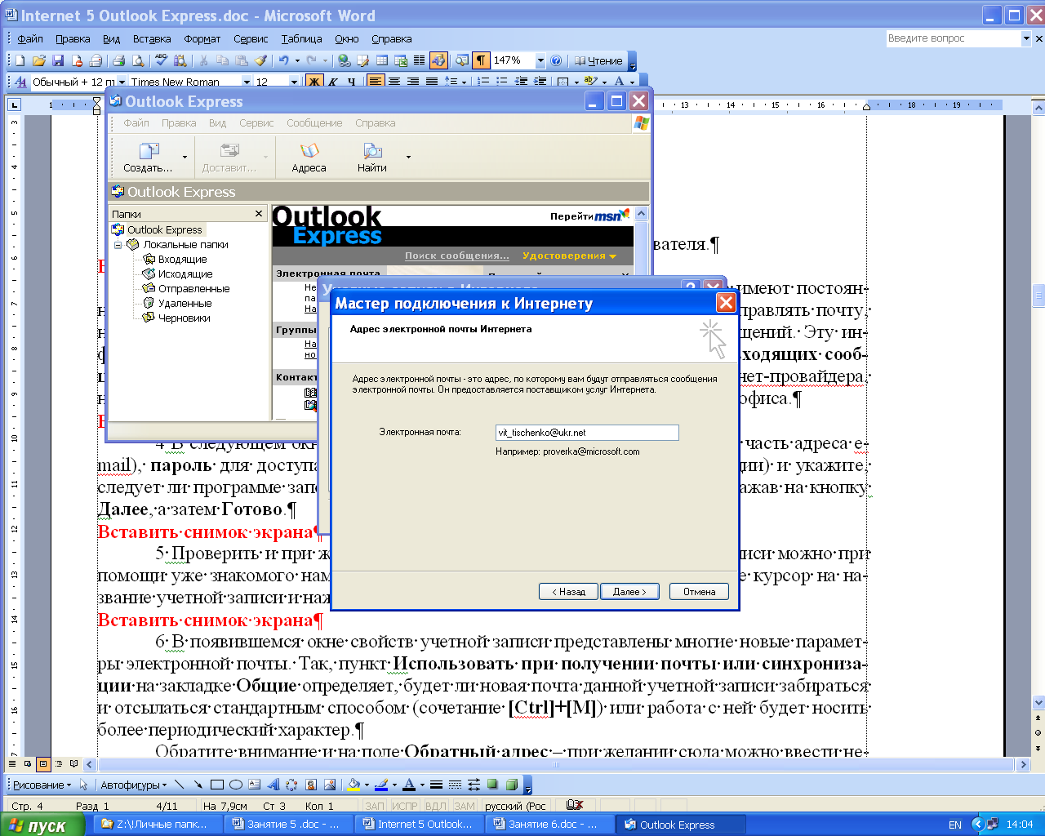The height and width of the screenshot is (836, 1045).
Task: Insert an Excel spreadsheet icon
Action: (x=400, y=60)
